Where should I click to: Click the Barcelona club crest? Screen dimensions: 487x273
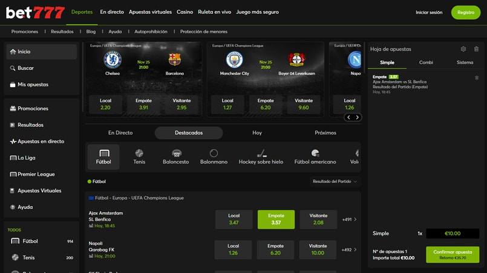(x=175, y=59)
